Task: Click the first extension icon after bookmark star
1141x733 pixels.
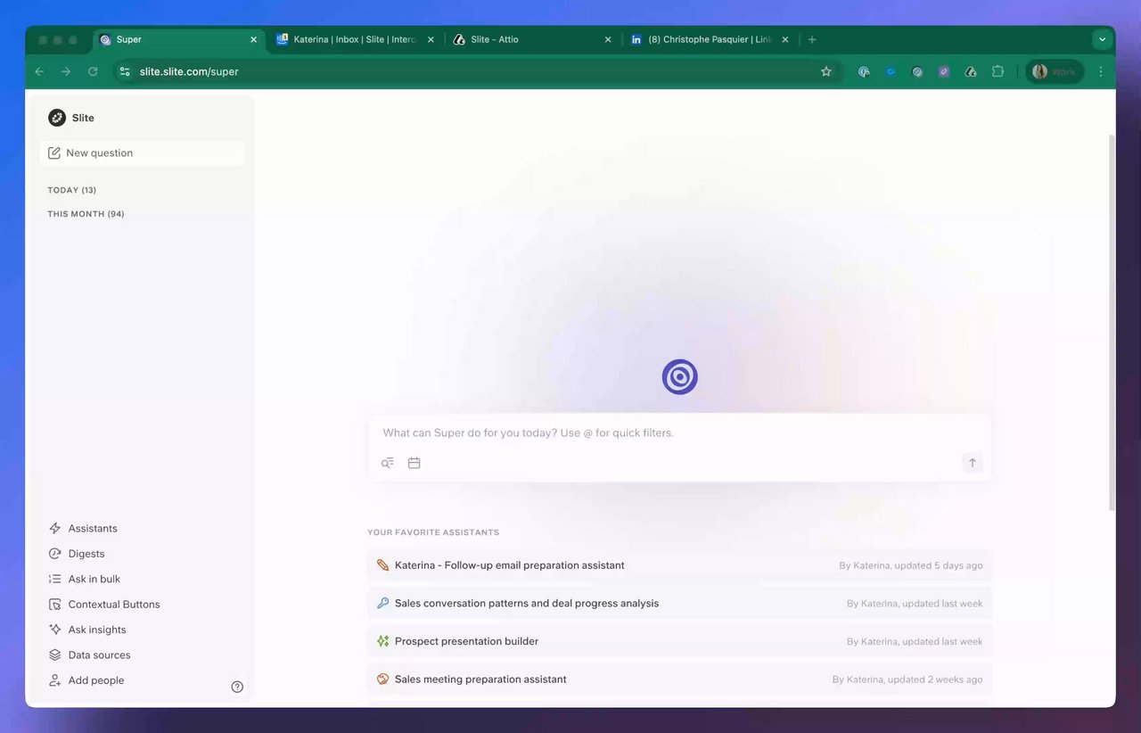Action: pyautogui.click(x=864, y=71)
